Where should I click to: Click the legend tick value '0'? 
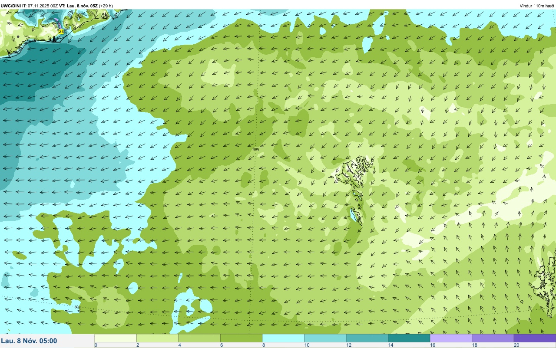[96, 345]
